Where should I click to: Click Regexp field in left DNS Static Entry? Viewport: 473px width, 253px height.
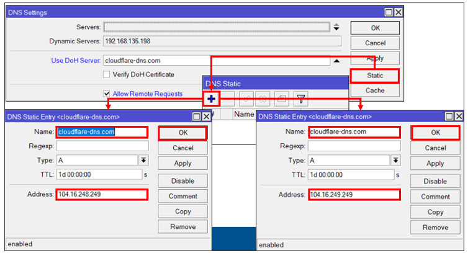pos(102,146)
